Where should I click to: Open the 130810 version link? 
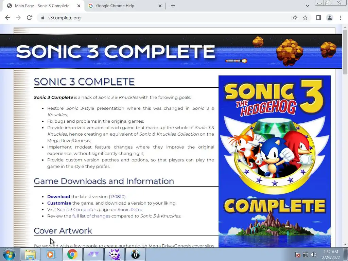(x=117, y=197)
